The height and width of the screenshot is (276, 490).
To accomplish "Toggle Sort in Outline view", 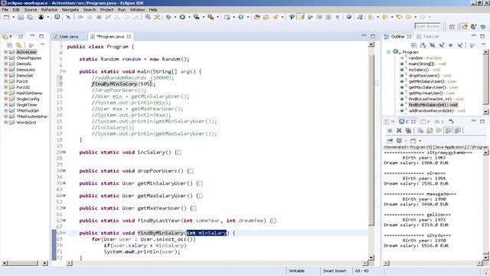I will click(x=423, y=45).
